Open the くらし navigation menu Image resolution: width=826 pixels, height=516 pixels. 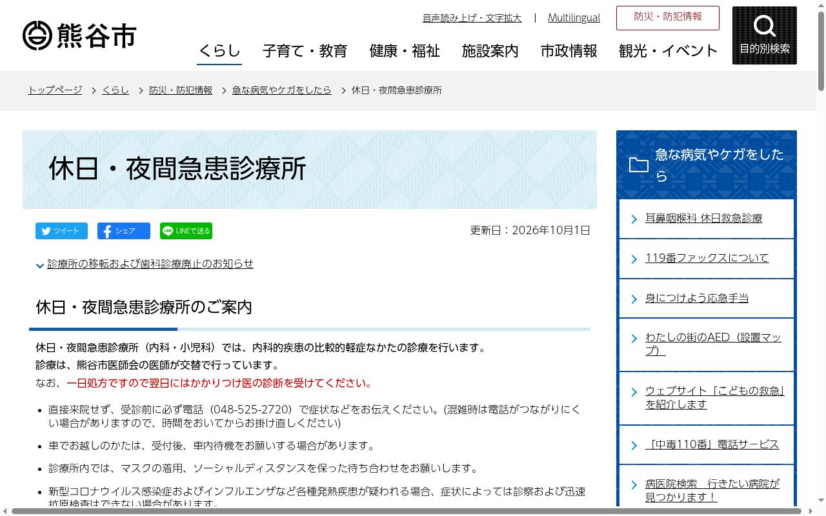coord(219,51)
